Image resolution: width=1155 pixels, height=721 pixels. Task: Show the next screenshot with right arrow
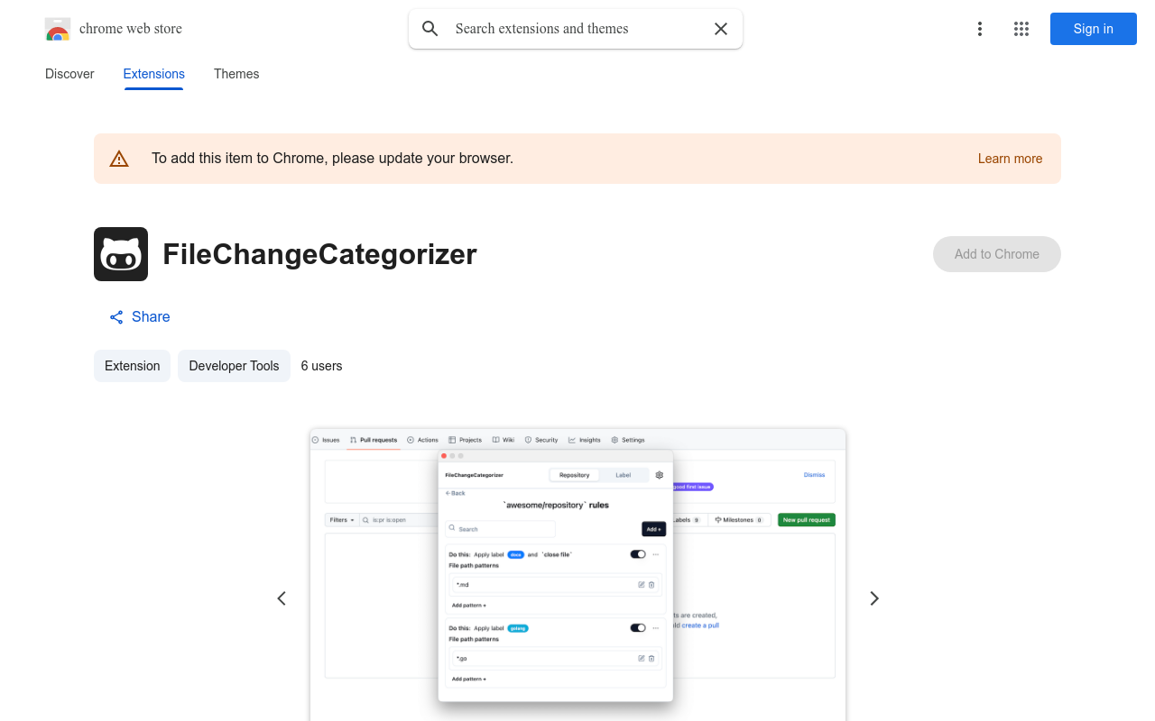coord(873,598)
